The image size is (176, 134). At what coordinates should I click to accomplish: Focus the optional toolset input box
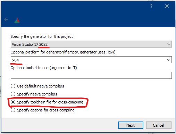click(91, 75)
